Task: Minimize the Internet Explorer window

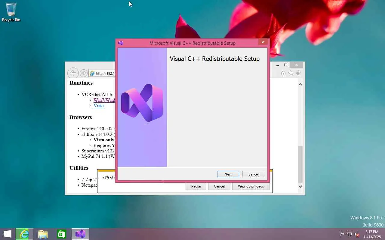Action: tap(277, 65)
